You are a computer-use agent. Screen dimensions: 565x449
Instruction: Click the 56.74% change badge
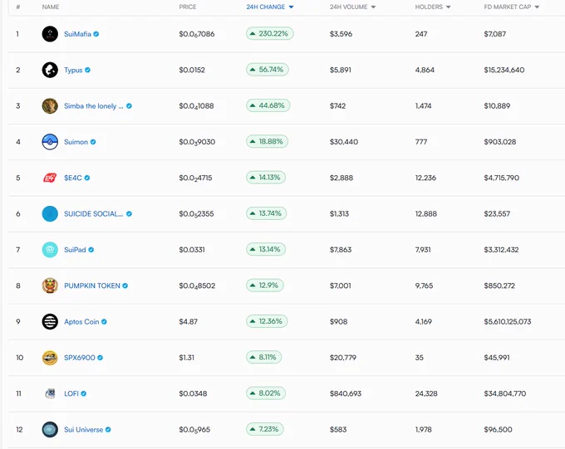click(268, 70)
